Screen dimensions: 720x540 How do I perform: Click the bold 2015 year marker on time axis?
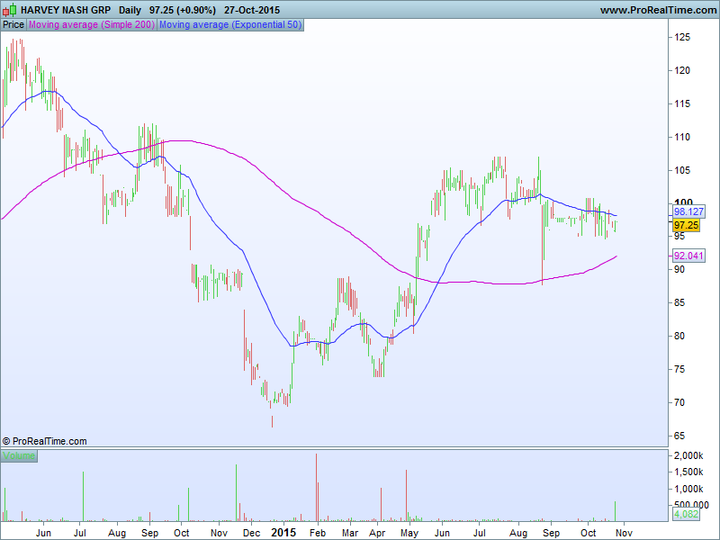coord(283,531)
